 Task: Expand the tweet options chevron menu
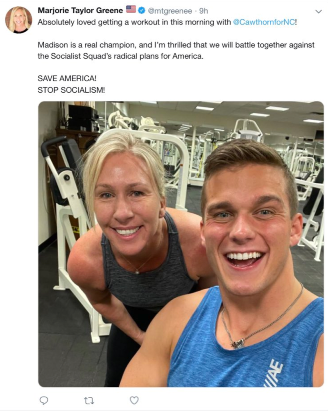[318, 12]
